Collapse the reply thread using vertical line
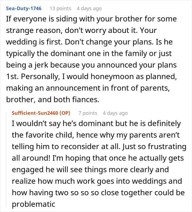The width and height of the screenshot is (192, 212). point(6,160)
